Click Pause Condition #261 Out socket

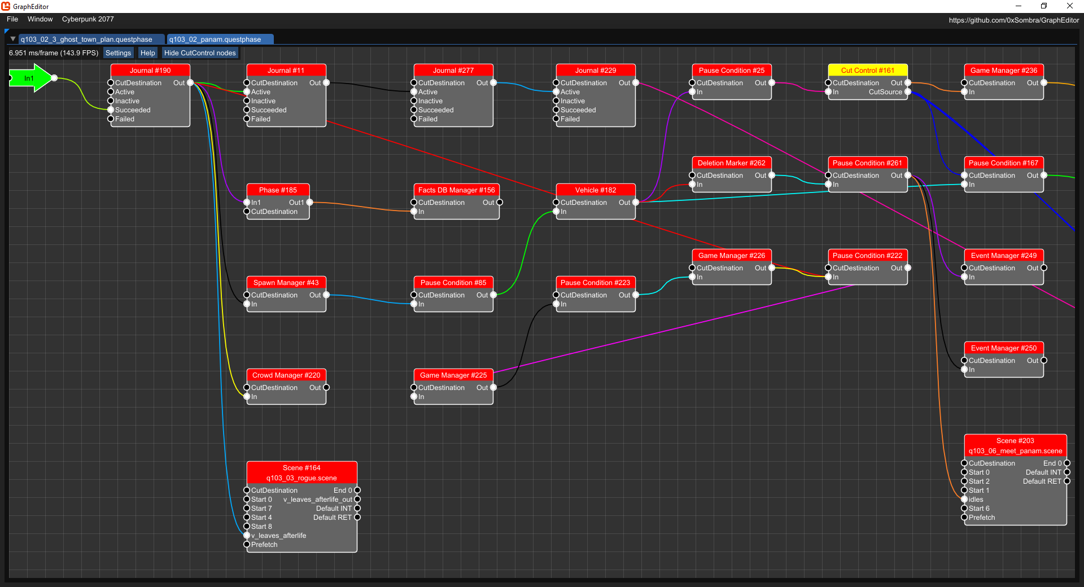point(908,176)
